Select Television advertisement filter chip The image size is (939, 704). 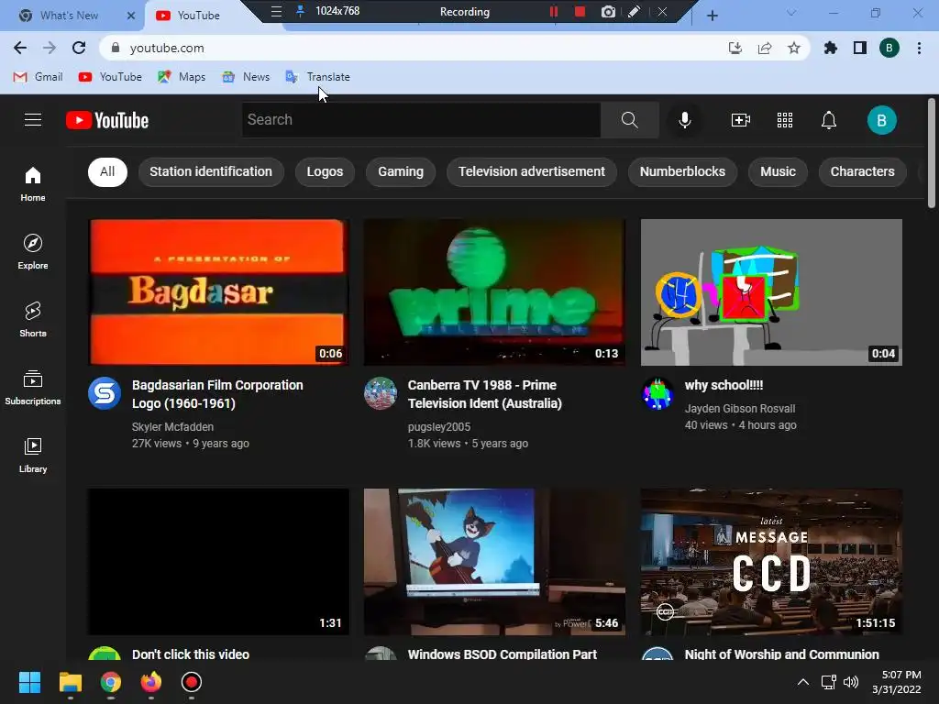pyautogui.click(x=532, y=171)
